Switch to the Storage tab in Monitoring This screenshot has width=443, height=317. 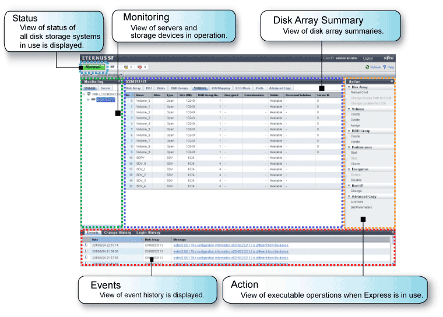pyautogui.click(x=90, y=88)
